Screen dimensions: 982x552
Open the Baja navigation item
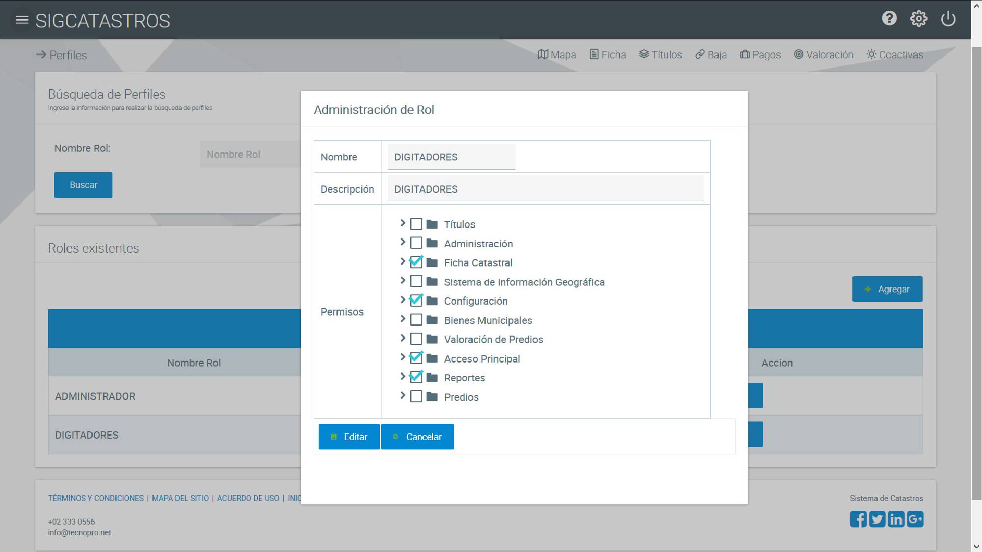coord(711,54)
